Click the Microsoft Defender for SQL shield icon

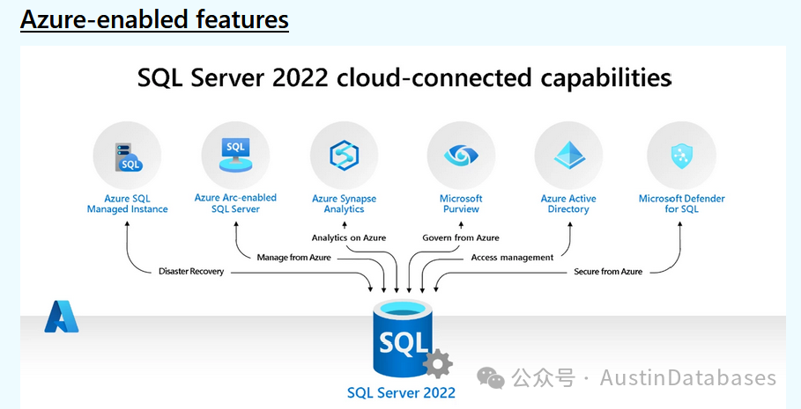(x=681, y=155)
